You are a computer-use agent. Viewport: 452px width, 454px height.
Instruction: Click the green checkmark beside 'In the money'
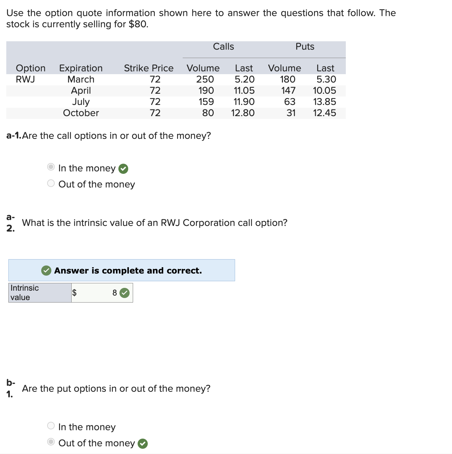pos(124,169)
